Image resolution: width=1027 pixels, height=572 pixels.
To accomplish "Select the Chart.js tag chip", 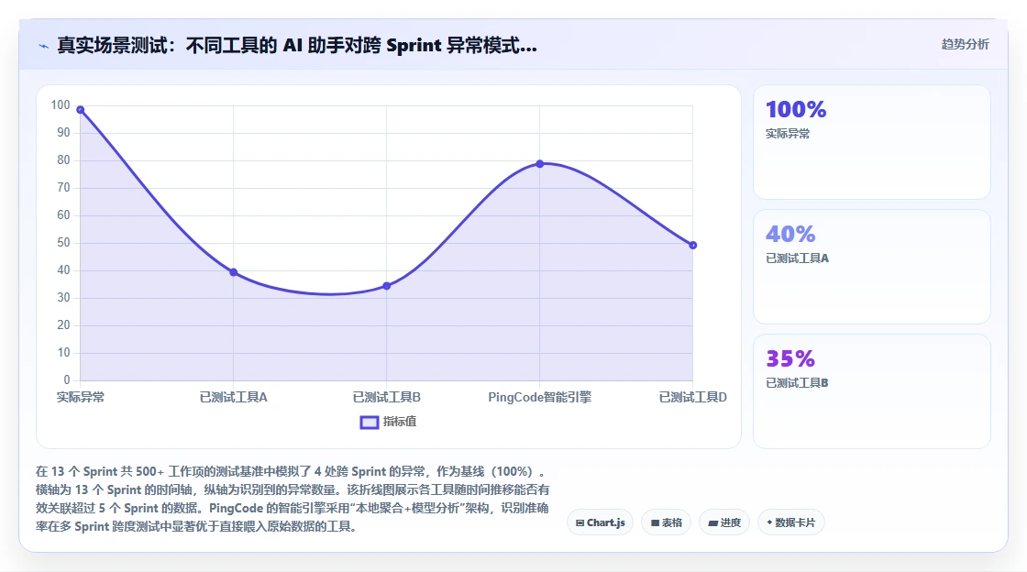I will [600, 522].
